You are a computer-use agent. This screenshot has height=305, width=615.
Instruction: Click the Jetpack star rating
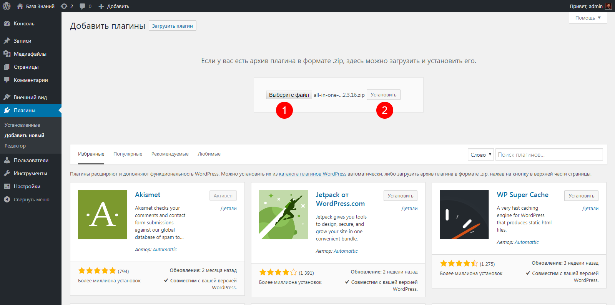[x=278, y=272]
